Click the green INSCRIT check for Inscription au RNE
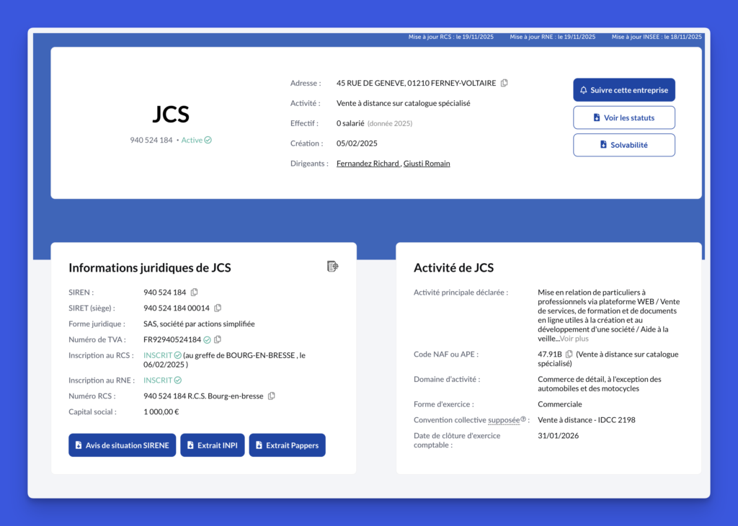738x526 pixels. click(178, 380)
